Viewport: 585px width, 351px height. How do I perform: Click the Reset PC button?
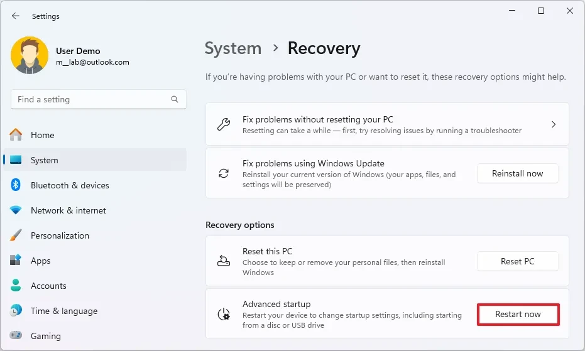pyautogui.click(x=518, y=261)
